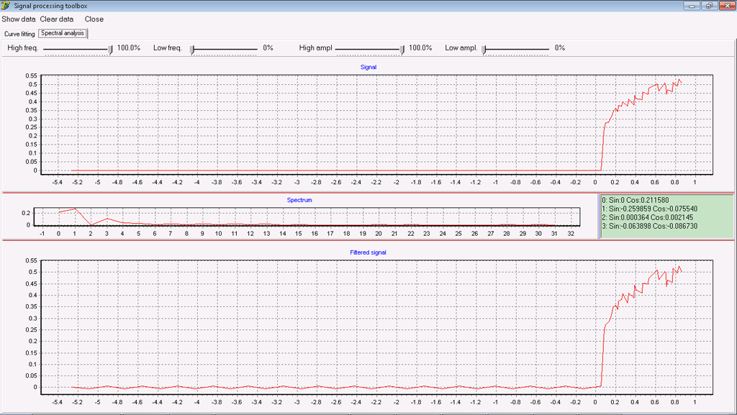
Task: Click the High freq. slider handle
Action: click(110, 49)
